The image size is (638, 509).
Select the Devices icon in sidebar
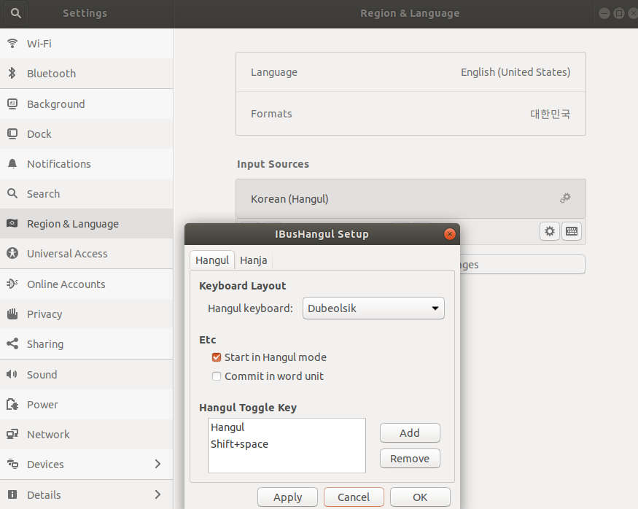click(12, 464)
